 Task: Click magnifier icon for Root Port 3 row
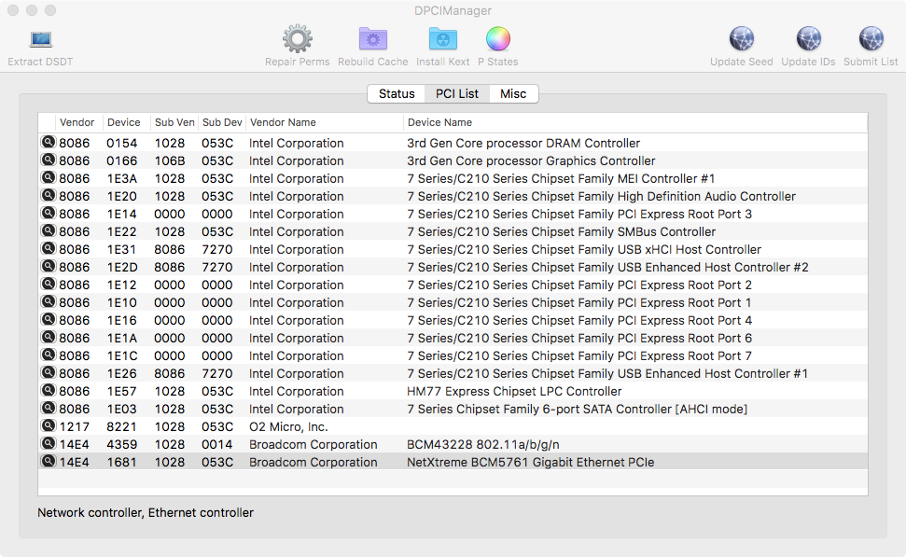[49, 214]
